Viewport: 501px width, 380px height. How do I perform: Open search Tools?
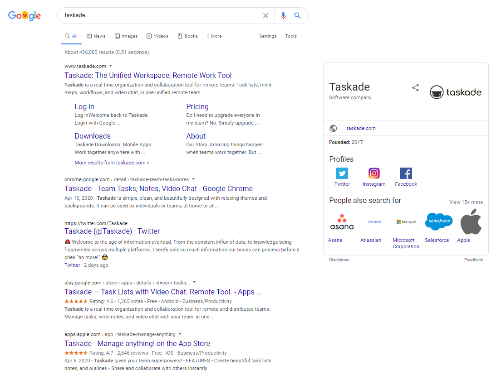291,36
